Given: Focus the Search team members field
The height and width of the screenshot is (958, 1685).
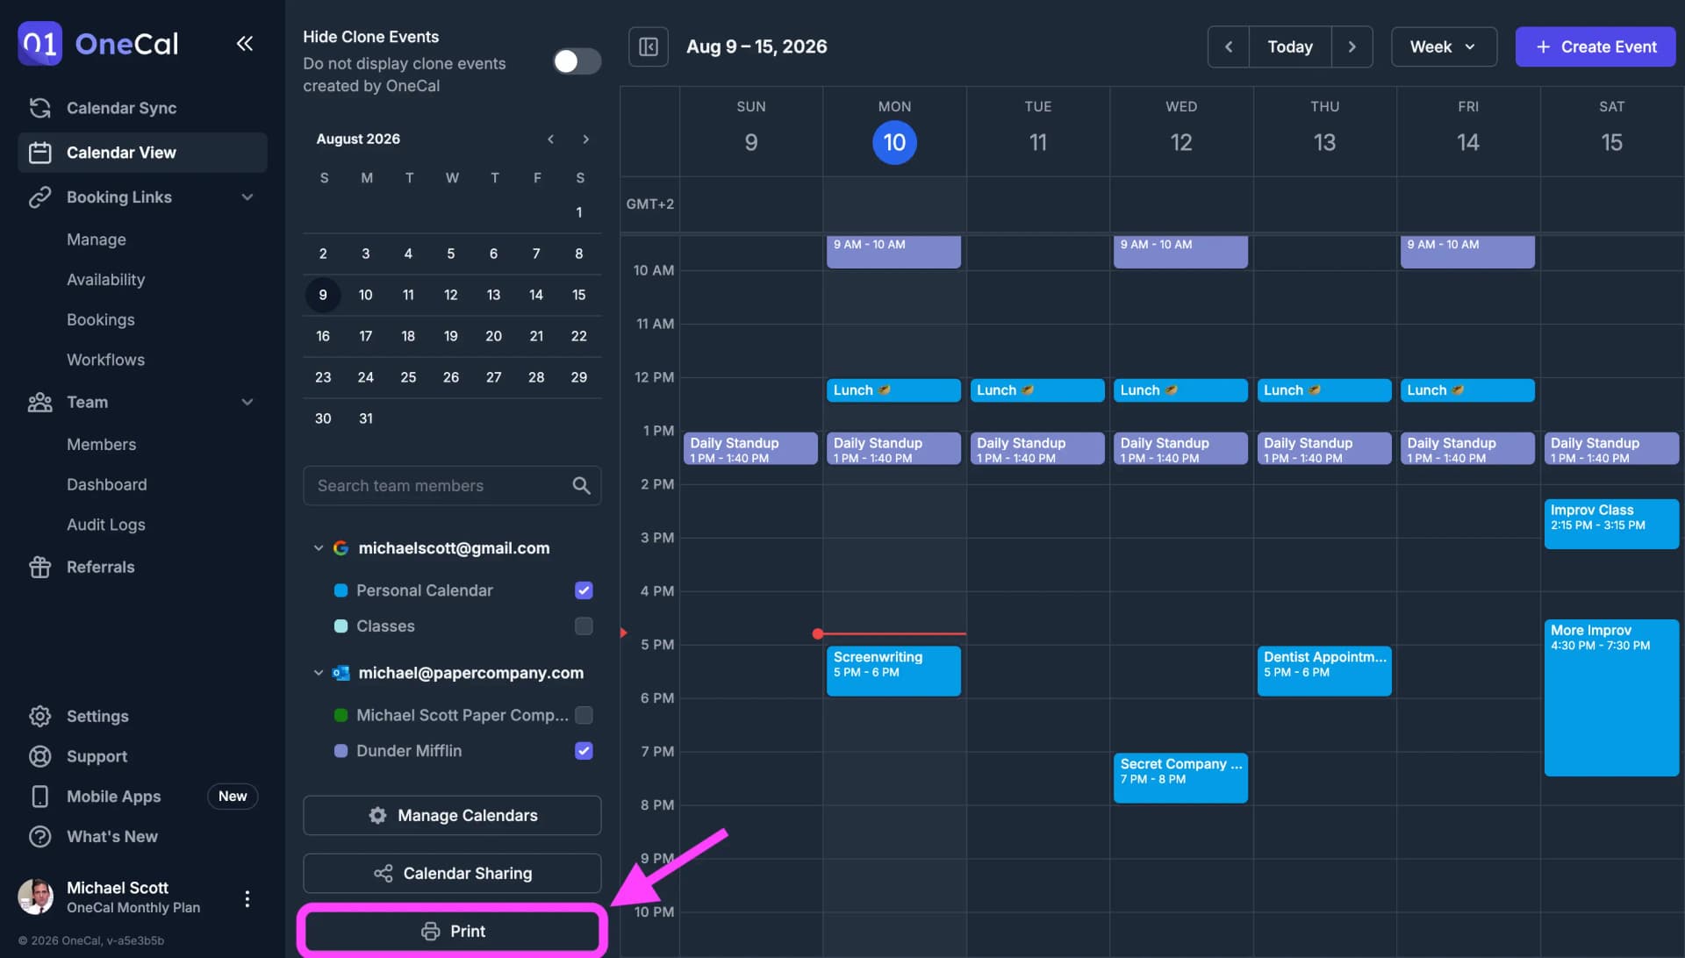Looking at the screenshot, I should 452,486.
